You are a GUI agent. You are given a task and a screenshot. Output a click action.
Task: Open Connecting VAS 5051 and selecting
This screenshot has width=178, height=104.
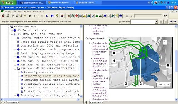click(x=49, y=45)
